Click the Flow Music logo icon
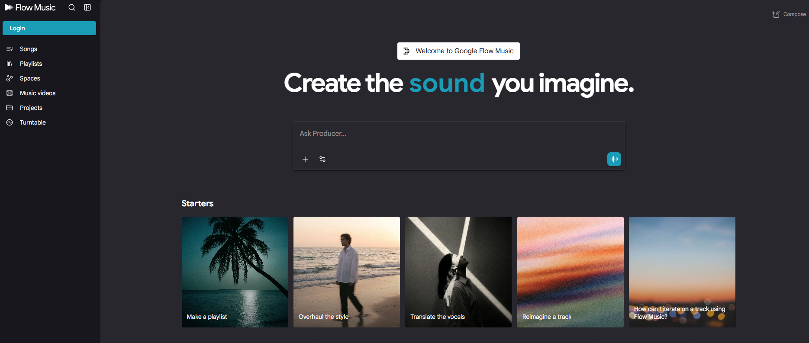This screenshot has height=343, width=809. click(9, 7)
